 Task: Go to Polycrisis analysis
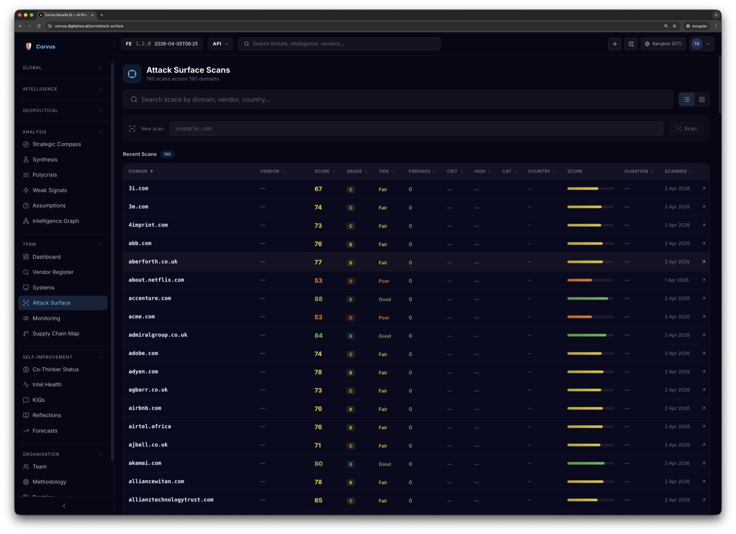pyautogui.click(x=45, y=175)
